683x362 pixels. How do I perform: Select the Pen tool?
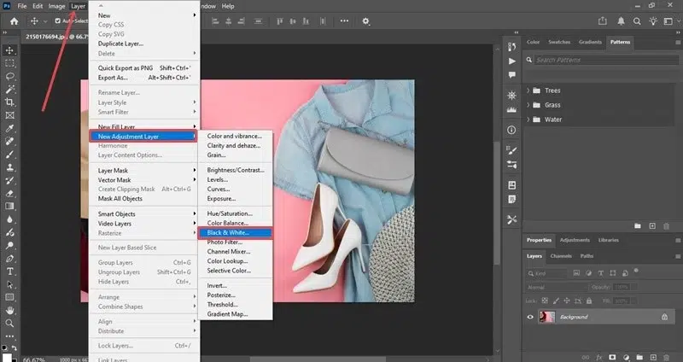(9, 259)
